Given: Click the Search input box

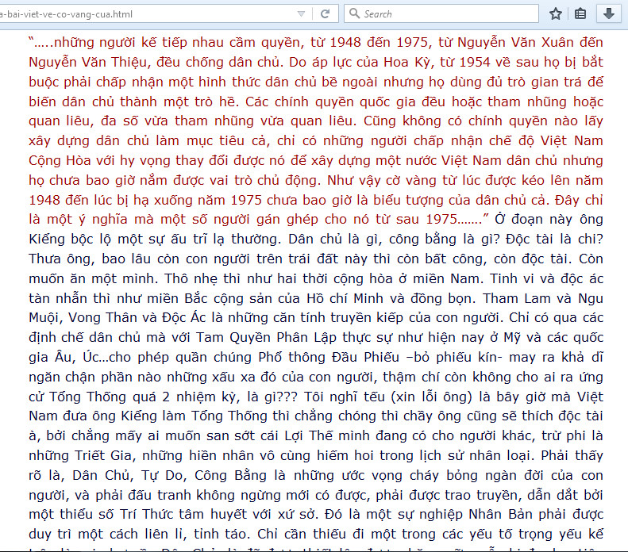Looking at the screenshot, I should pos(441,14).
